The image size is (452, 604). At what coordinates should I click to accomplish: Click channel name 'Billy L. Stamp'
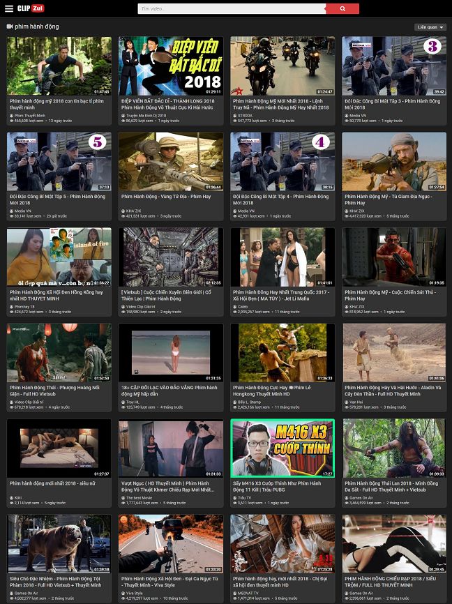pos(249,402)
